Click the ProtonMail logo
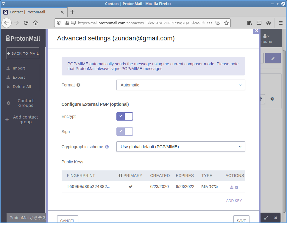Screen dimensions: 287x240 [x=23, y=38]
